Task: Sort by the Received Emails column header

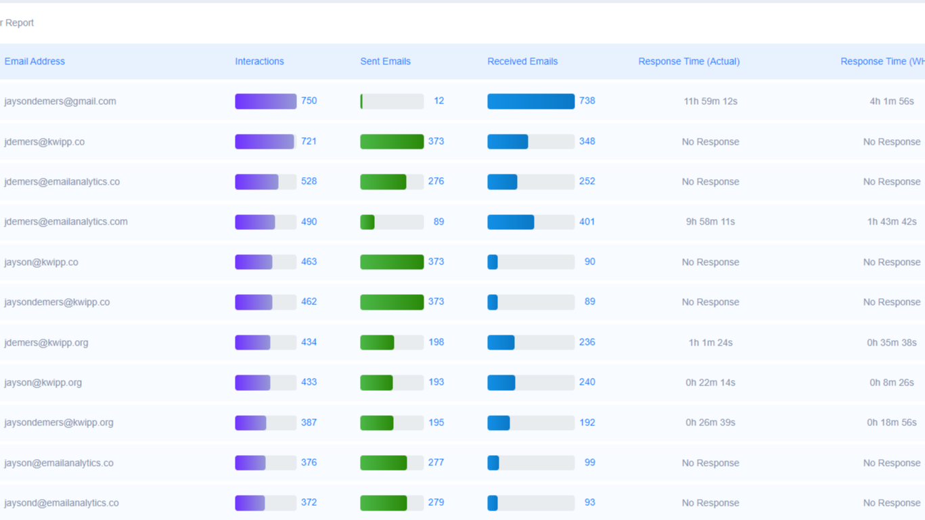Action: (x=522, y=61)
